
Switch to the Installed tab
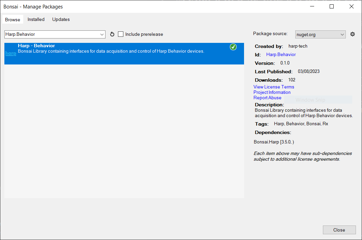pyautogui.click(x=36, y=19)
